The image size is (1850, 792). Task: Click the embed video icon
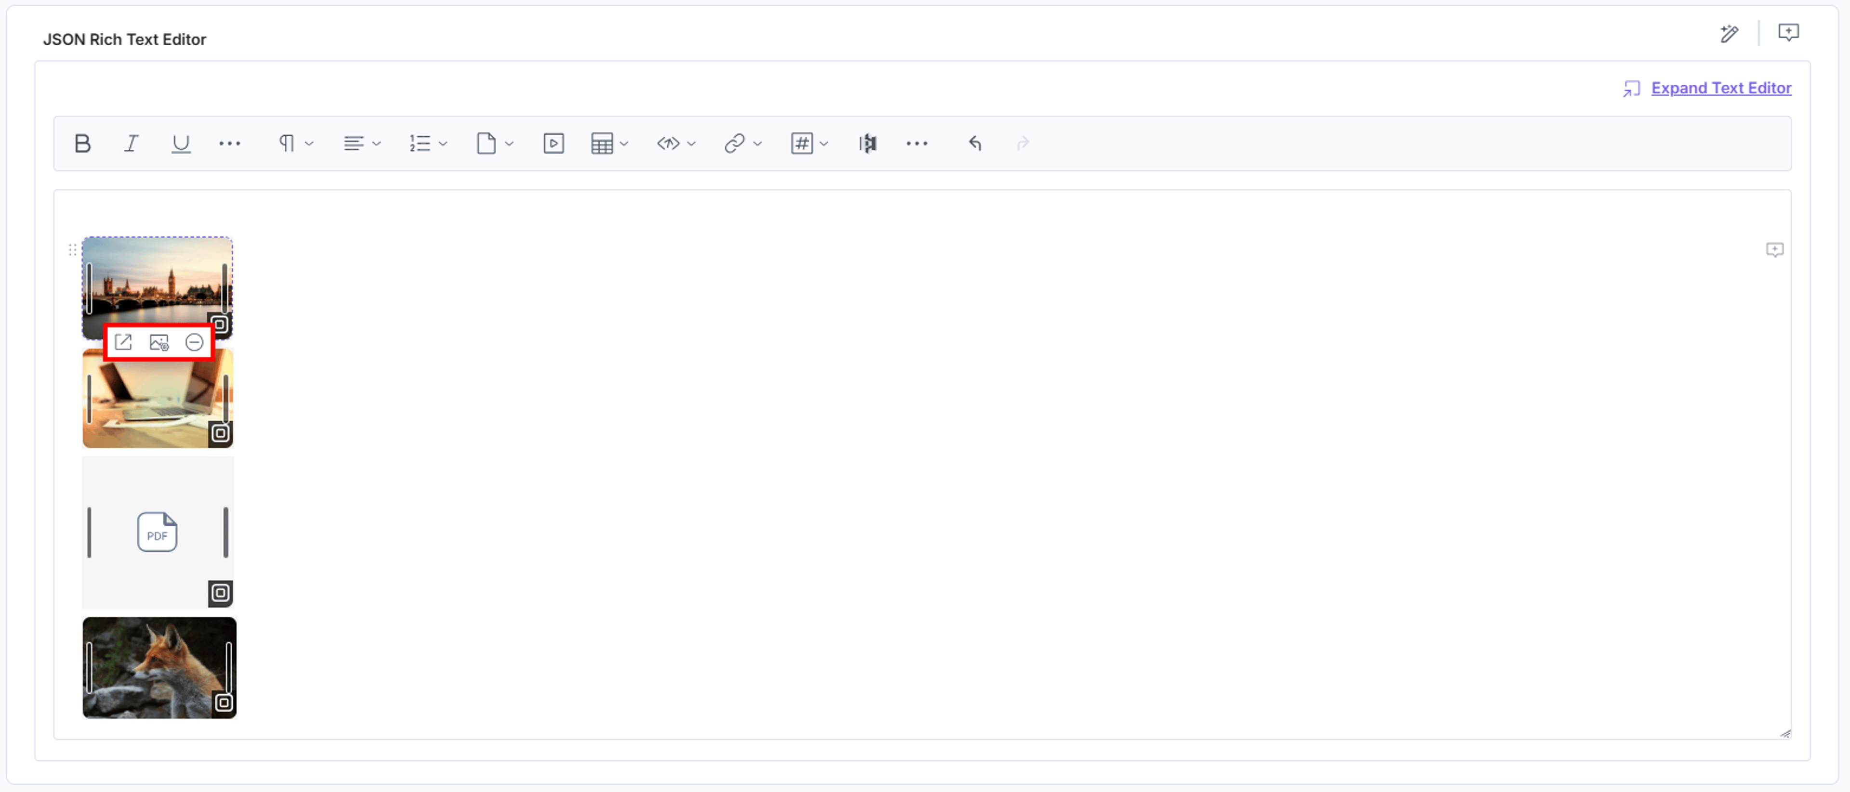(x=554, y=143)
